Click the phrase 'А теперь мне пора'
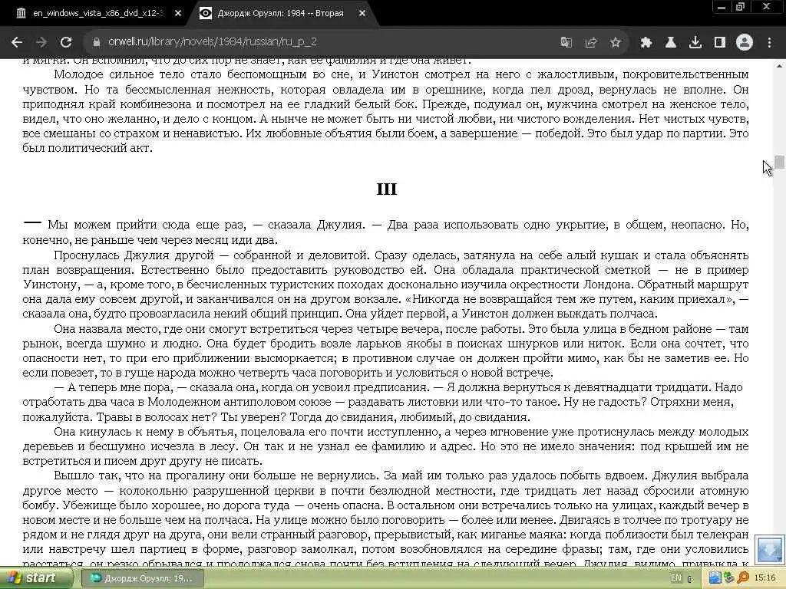Viewport: 786px width, 589px height. coord(120,387)
